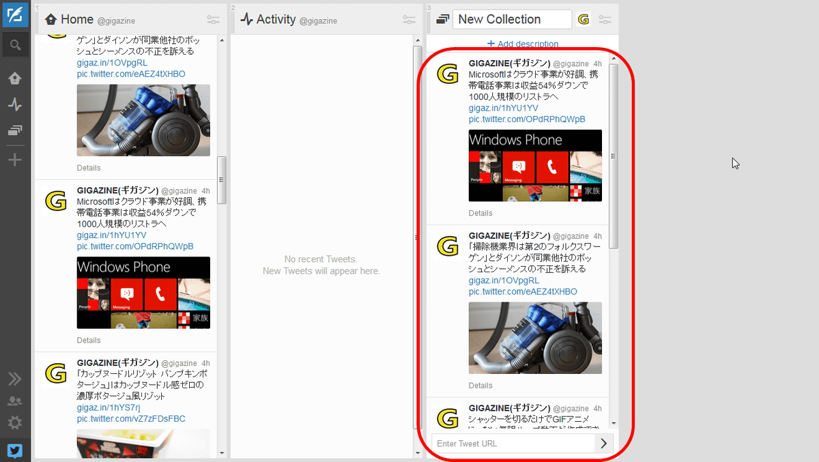View Windows Phone image in Home column
This screenshot has width=819, height=462.
[143, 293]
